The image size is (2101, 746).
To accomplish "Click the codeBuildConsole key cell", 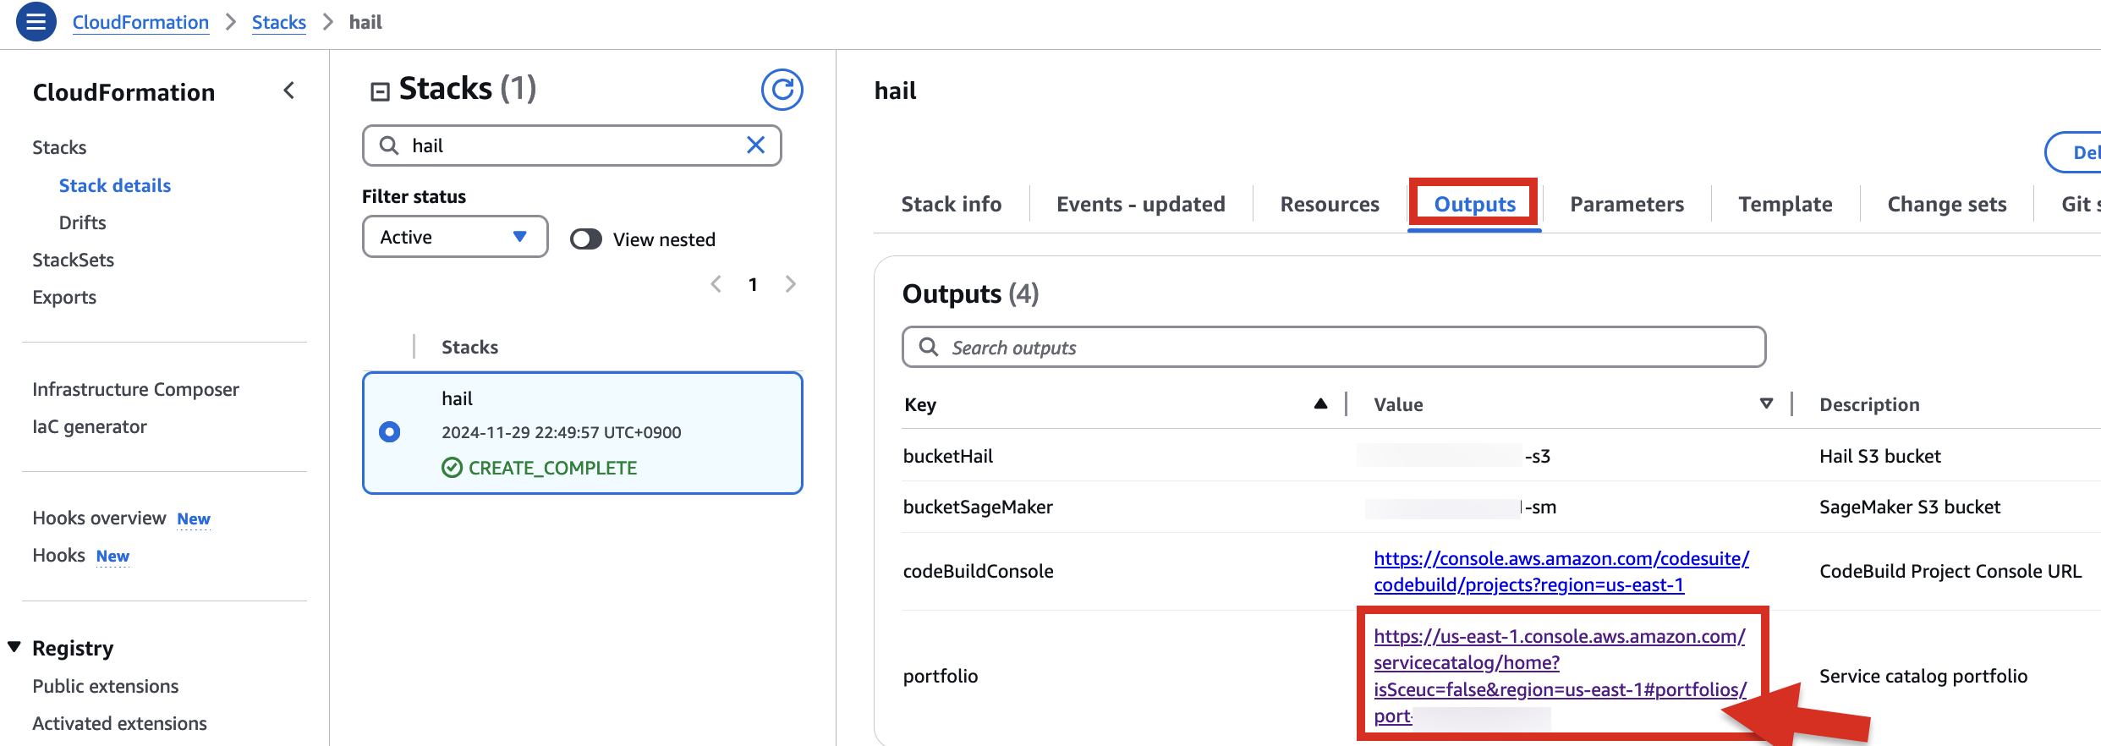I will (978, 571).
